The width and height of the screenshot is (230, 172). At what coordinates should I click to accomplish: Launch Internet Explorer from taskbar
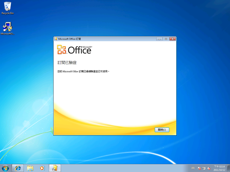click(x=18, y=168)
